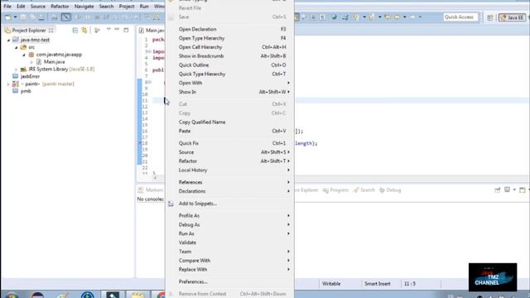This screenshot has width=530, height=298.
Task: Open the Project menu
Action: [127, 7]
